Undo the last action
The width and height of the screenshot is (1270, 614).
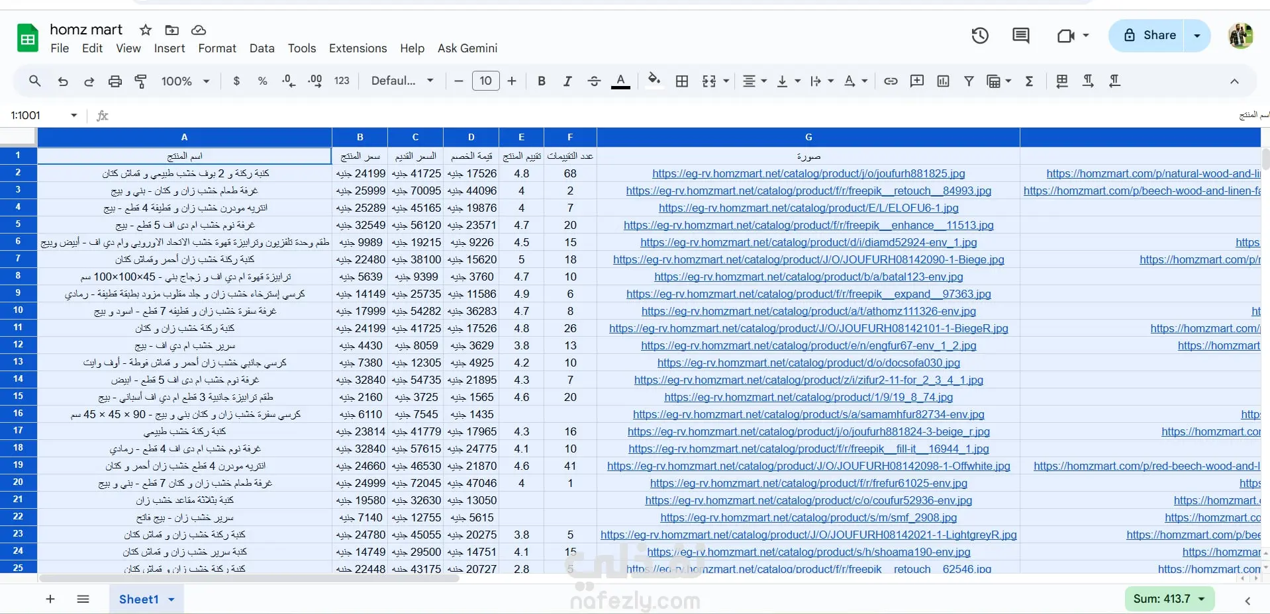63,81
